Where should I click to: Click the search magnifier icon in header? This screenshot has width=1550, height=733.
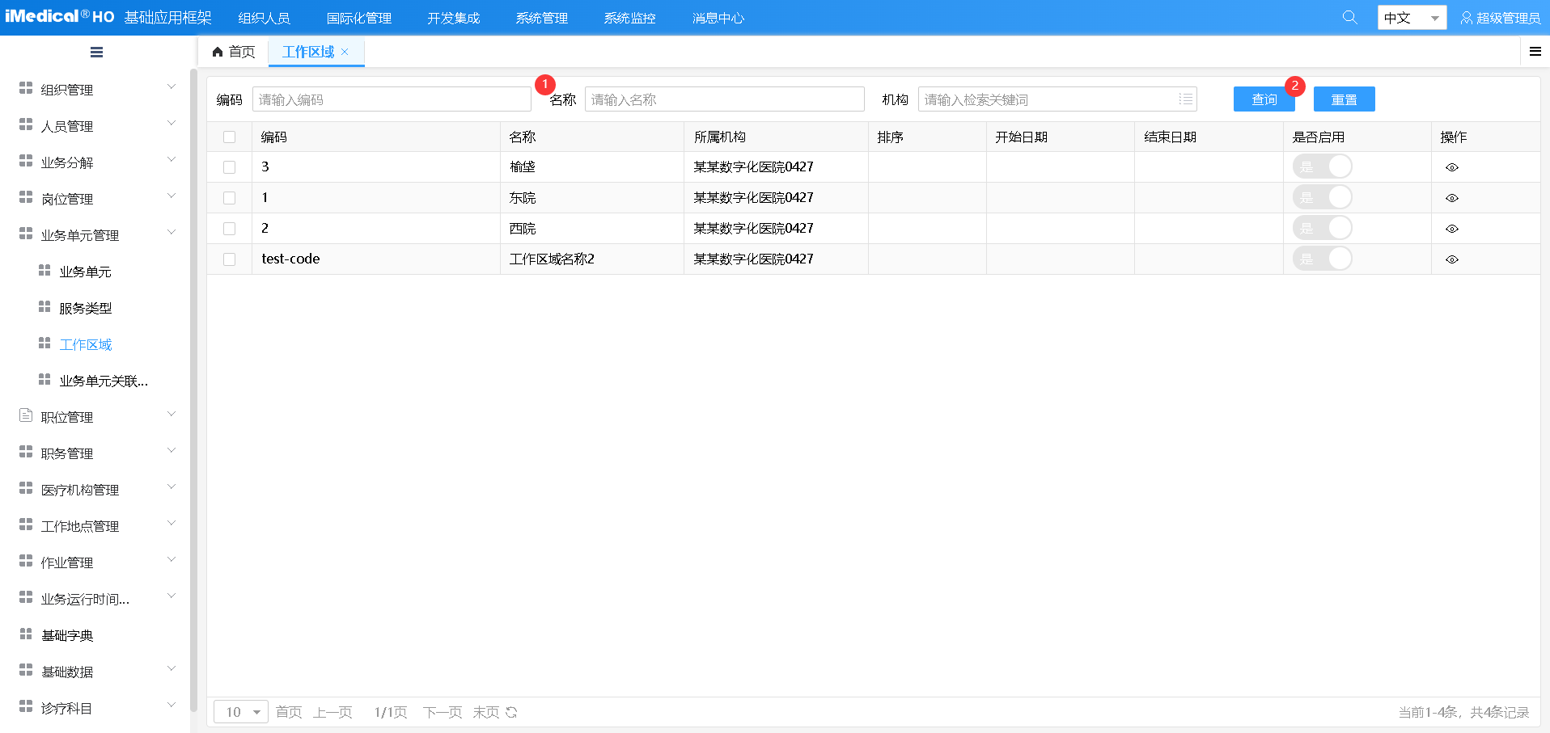[1349, 17]
